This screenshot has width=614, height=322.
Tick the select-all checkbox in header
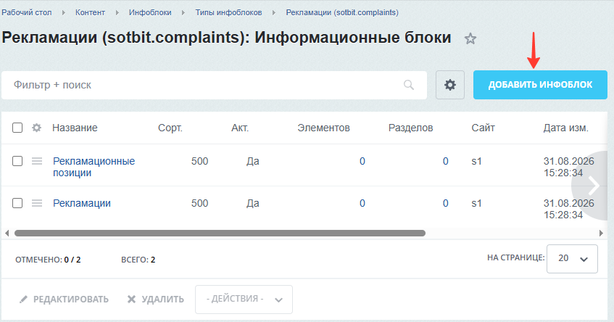point(17,128)
